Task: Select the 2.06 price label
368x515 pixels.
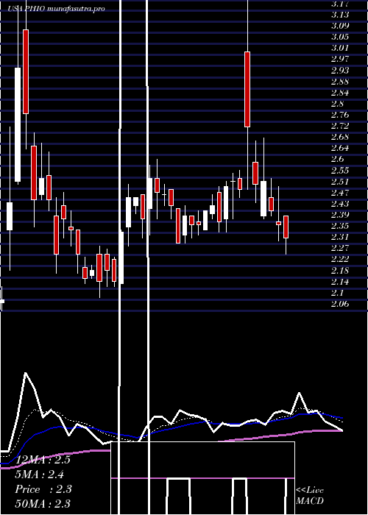Action: pyautogui.click(x=340, y=304)
